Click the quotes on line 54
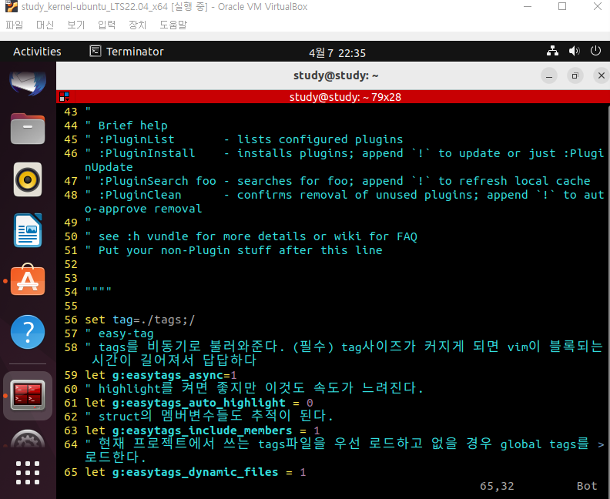610x499 pixels. pyautogui.click(x=99, y=290)
